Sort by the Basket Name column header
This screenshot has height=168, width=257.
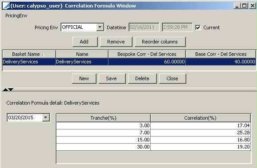tap(29, 54)
